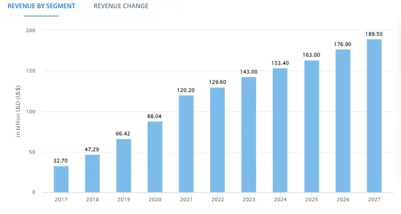Click the 153.40 data label

pyautogui.click(x=280, y=63)
